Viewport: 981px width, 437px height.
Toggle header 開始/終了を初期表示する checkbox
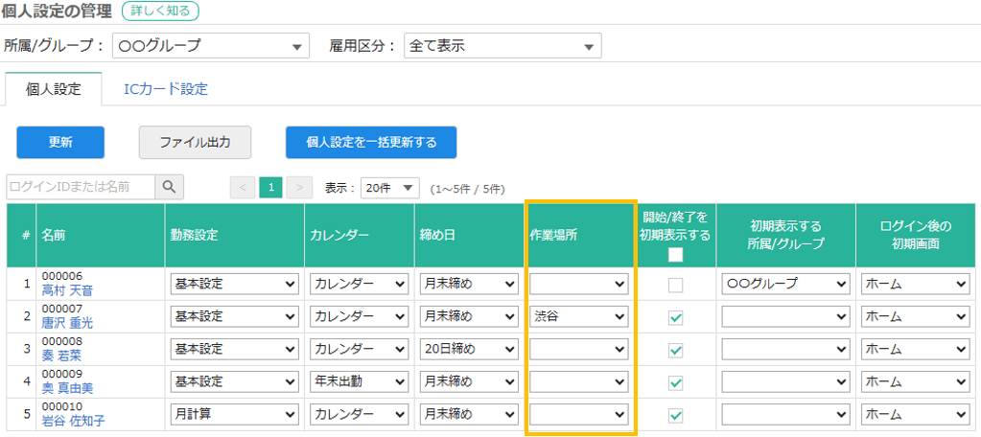(x=676, y=255)
